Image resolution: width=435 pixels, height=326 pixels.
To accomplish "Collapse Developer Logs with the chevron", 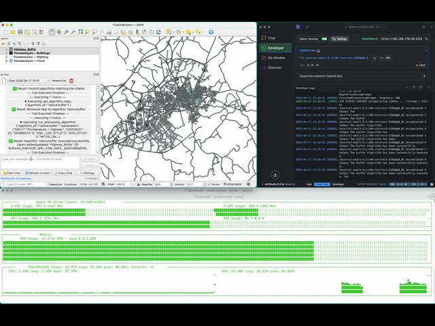I will [x=428, y=88].
